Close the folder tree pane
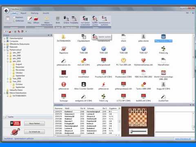 tap(51, 35)
